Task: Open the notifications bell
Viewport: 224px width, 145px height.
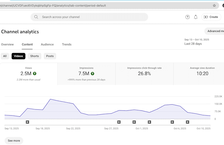Action: 196,17
